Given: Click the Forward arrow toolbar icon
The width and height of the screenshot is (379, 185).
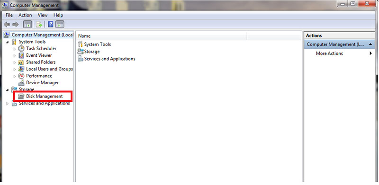Looking at the screenshot, I should point(16,25).
